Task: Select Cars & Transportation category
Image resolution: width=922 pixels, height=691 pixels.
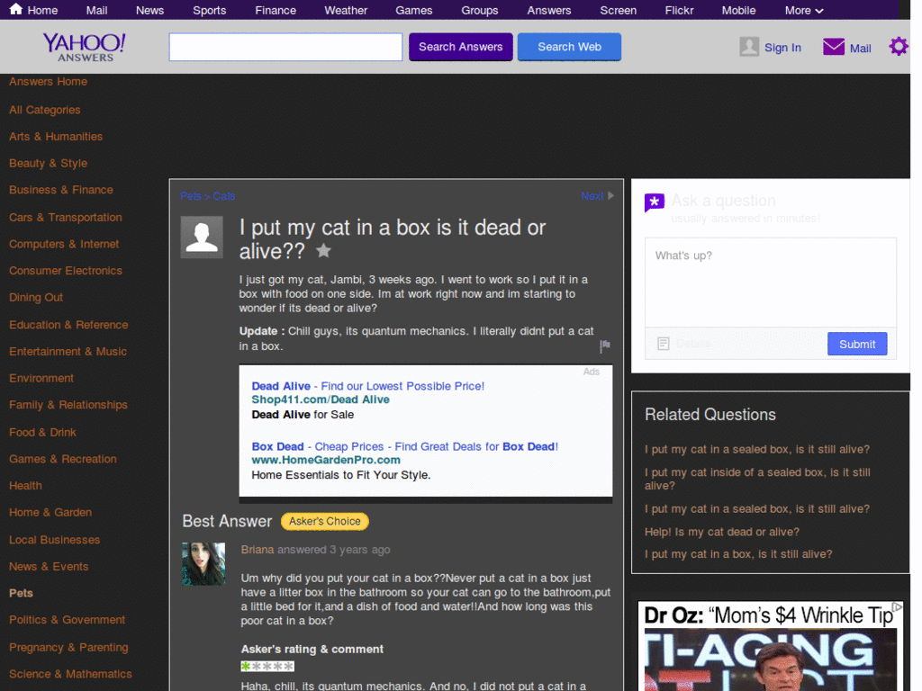Action: 65,218
